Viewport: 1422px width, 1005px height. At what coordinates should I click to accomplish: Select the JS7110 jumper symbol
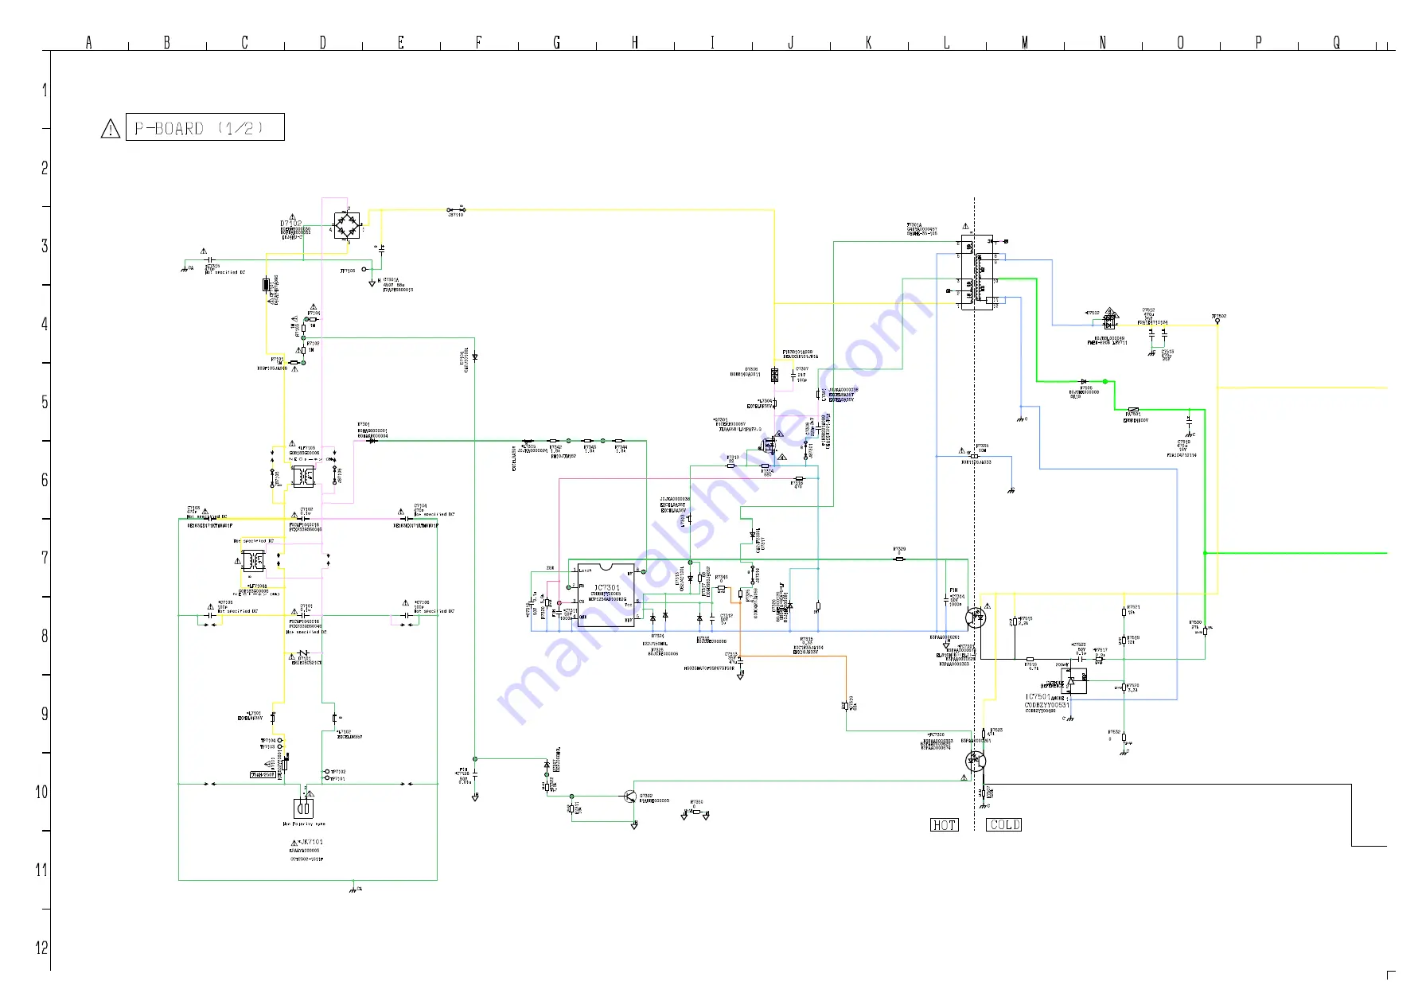[x=455, y=210]
